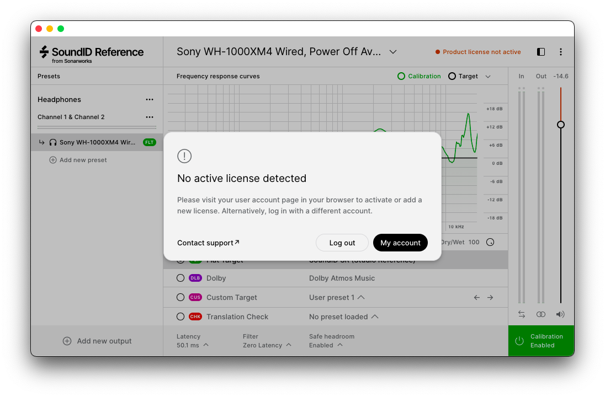Click the Frequency response curves label
The width and height of the screenshot is (605, 397).
218,76
